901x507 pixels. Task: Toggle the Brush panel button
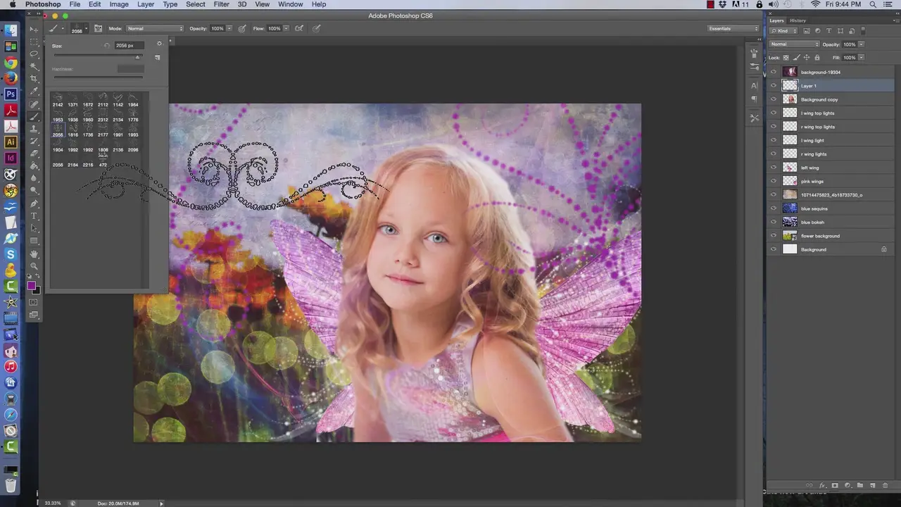(98, 29)
